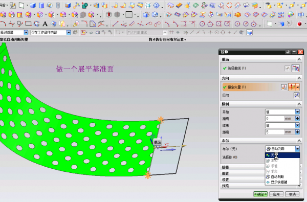Select the blue Block primitive icon
This screenshot has height=202, width=307.
[x=33, y=6]
